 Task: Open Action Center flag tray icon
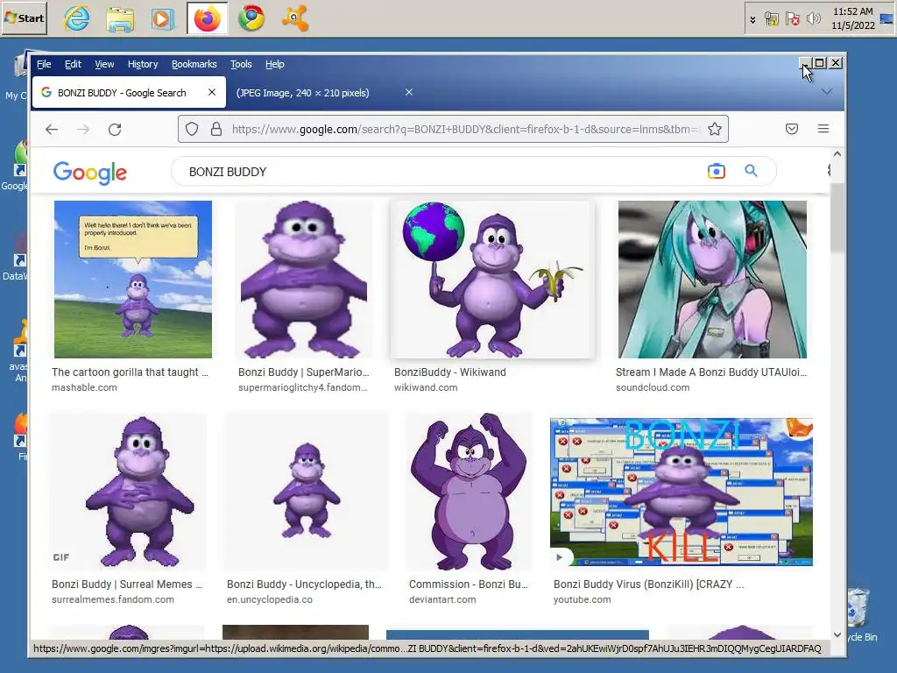(x=792, y=19)
